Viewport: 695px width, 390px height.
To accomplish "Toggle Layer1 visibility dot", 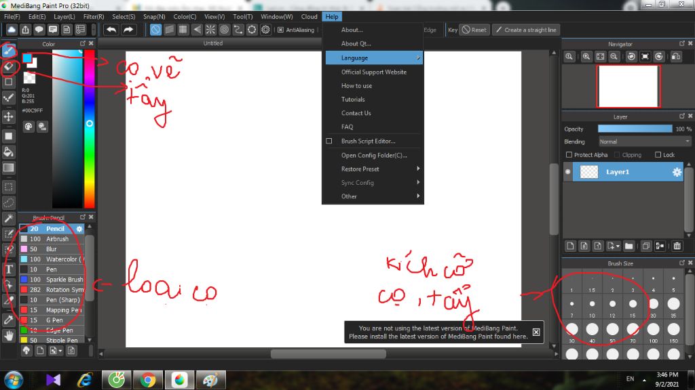I will [568, 172].
